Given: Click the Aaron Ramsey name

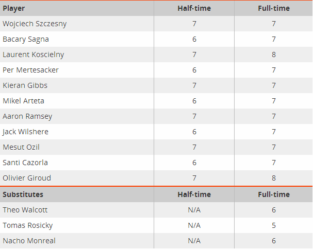Looking at the screenshot, I should coord(27,116).
